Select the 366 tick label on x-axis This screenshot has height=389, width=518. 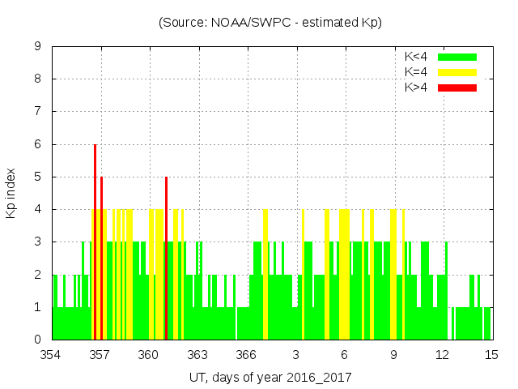[246, 355]
